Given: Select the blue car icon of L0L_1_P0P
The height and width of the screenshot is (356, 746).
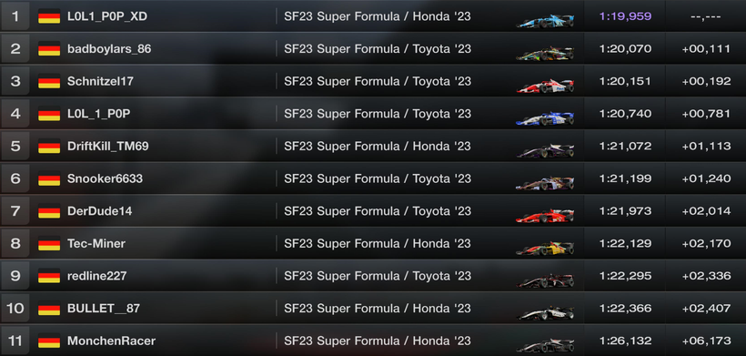Looking at the screenshot, I should (545, 118).
